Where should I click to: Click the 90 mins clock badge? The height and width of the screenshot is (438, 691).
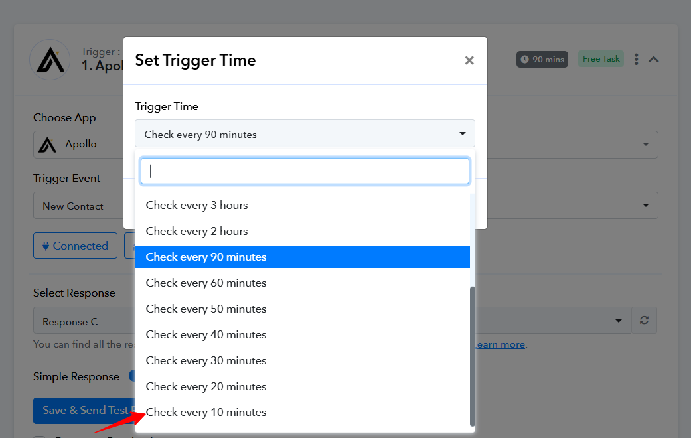click(542, 60)
